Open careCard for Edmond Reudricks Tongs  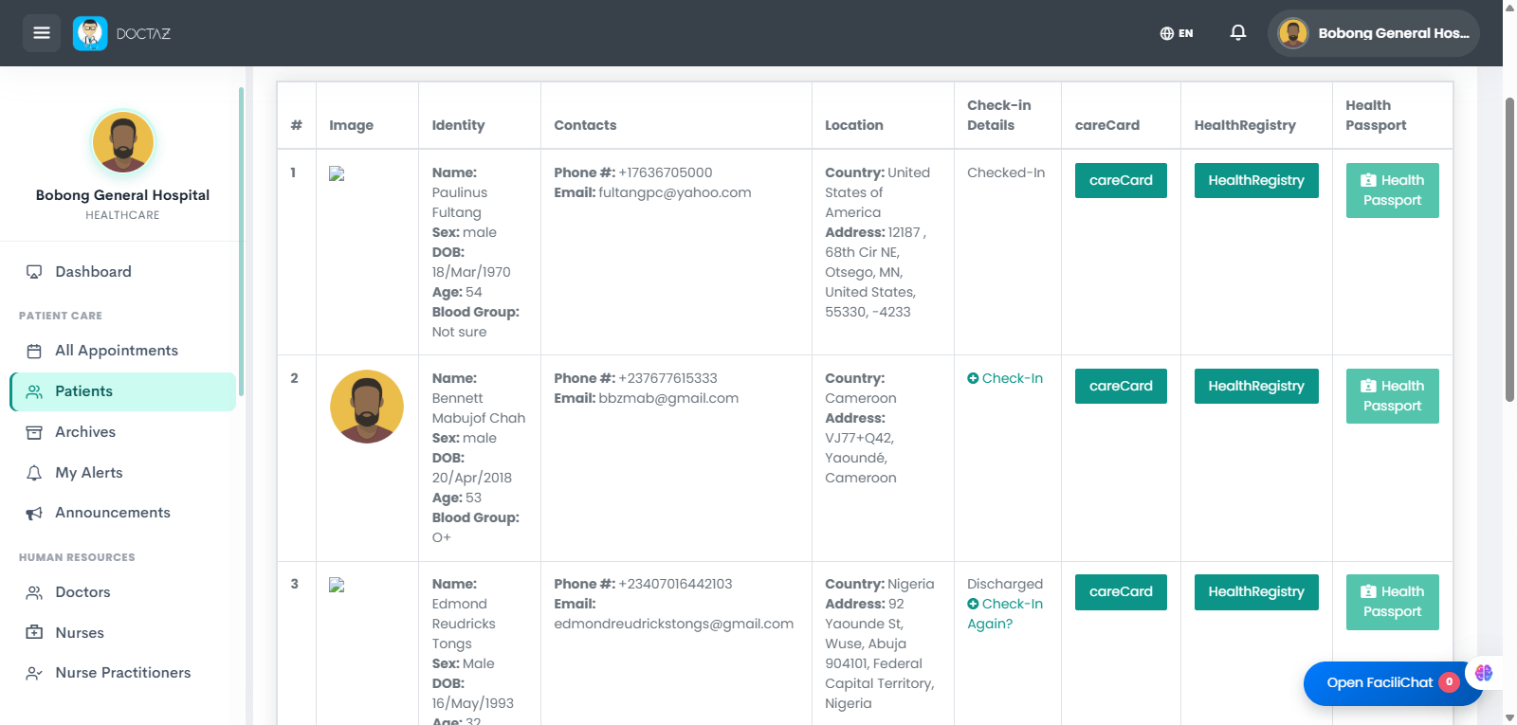pyautogui.click(x=1121, y=591)
